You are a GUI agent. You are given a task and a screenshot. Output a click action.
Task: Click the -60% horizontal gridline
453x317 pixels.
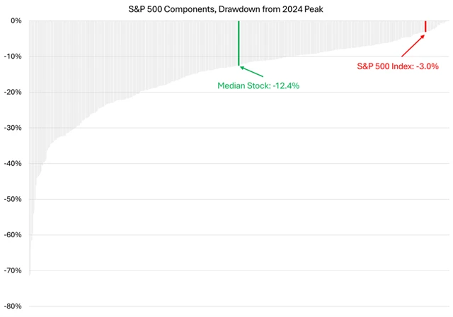click(x=234, y=235)
